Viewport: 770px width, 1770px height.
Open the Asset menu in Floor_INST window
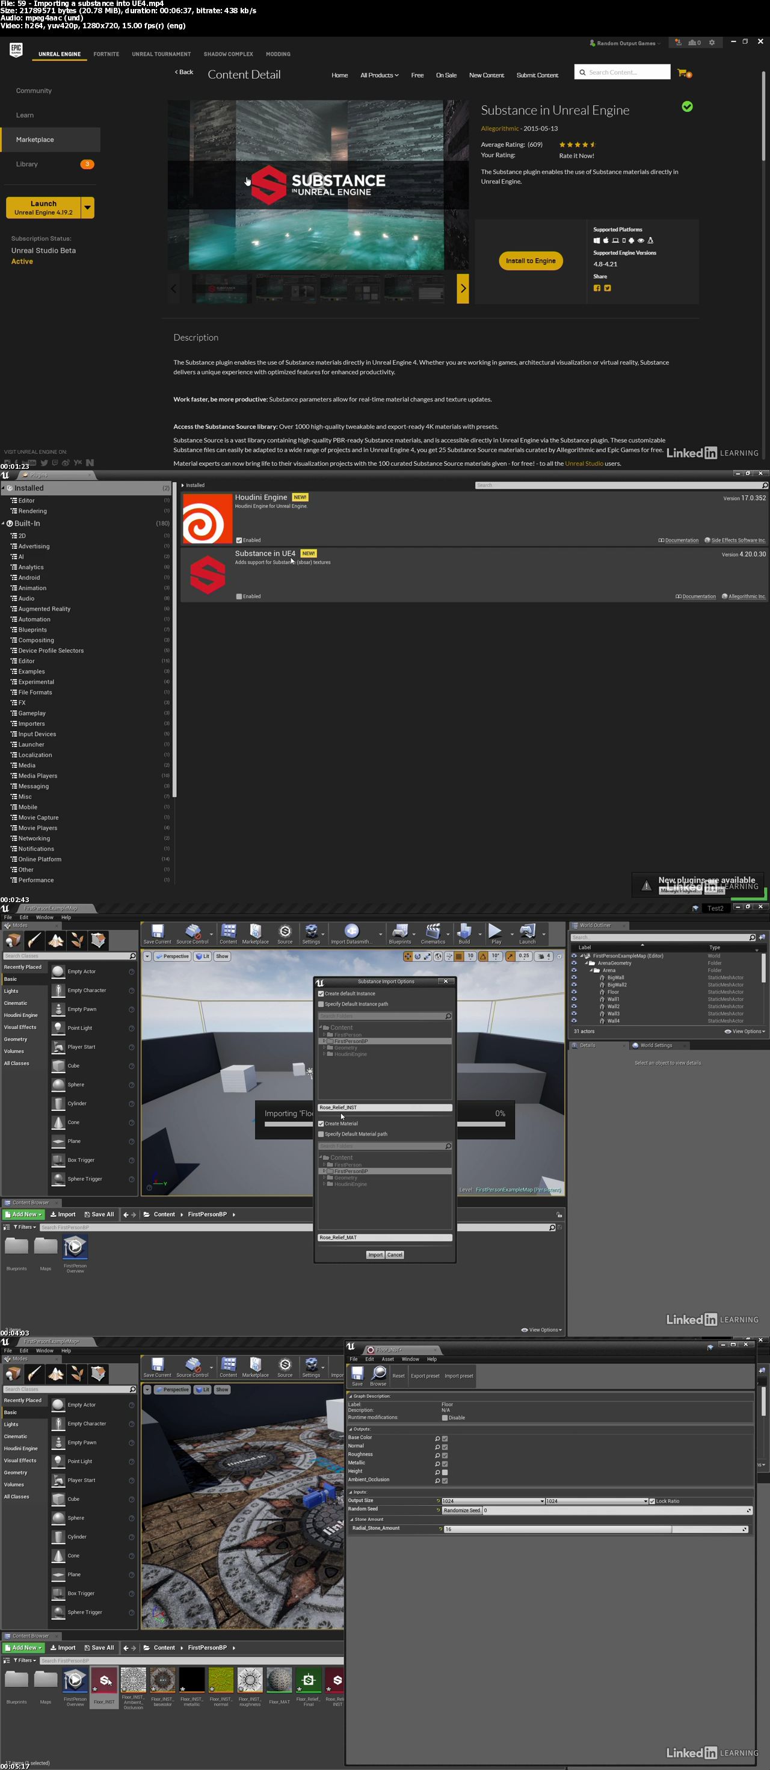pyautogui.click(x=387, y=1359)
